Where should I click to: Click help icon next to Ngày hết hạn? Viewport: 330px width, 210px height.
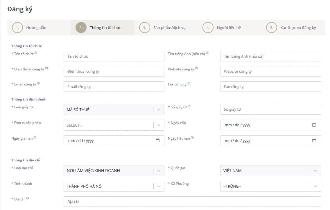click(192, 137)
